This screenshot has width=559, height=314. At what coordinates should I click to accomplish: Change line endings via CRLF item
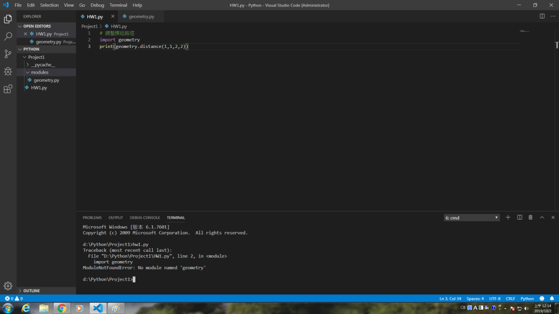tap(510, 299)
